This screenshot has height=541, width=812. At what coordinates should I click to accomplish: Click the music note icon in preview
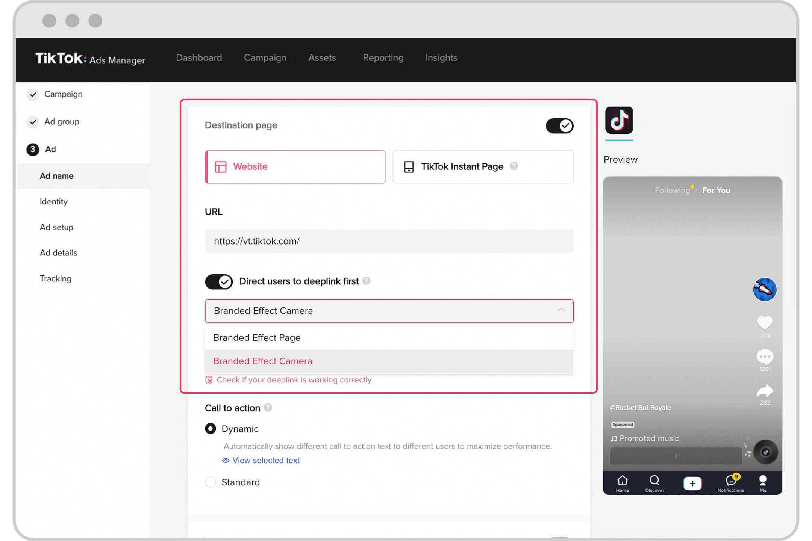pyautogui.click(x=614, y=439)
